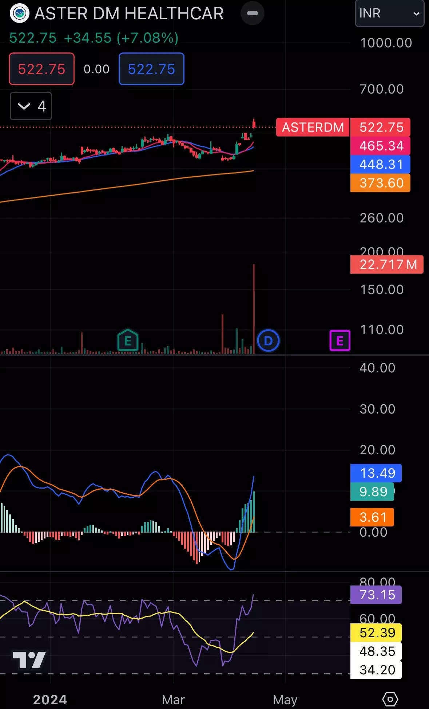Click the ASTERDM price line label
The width and height of the screenshot is (429, 709).
coord(313,127)
